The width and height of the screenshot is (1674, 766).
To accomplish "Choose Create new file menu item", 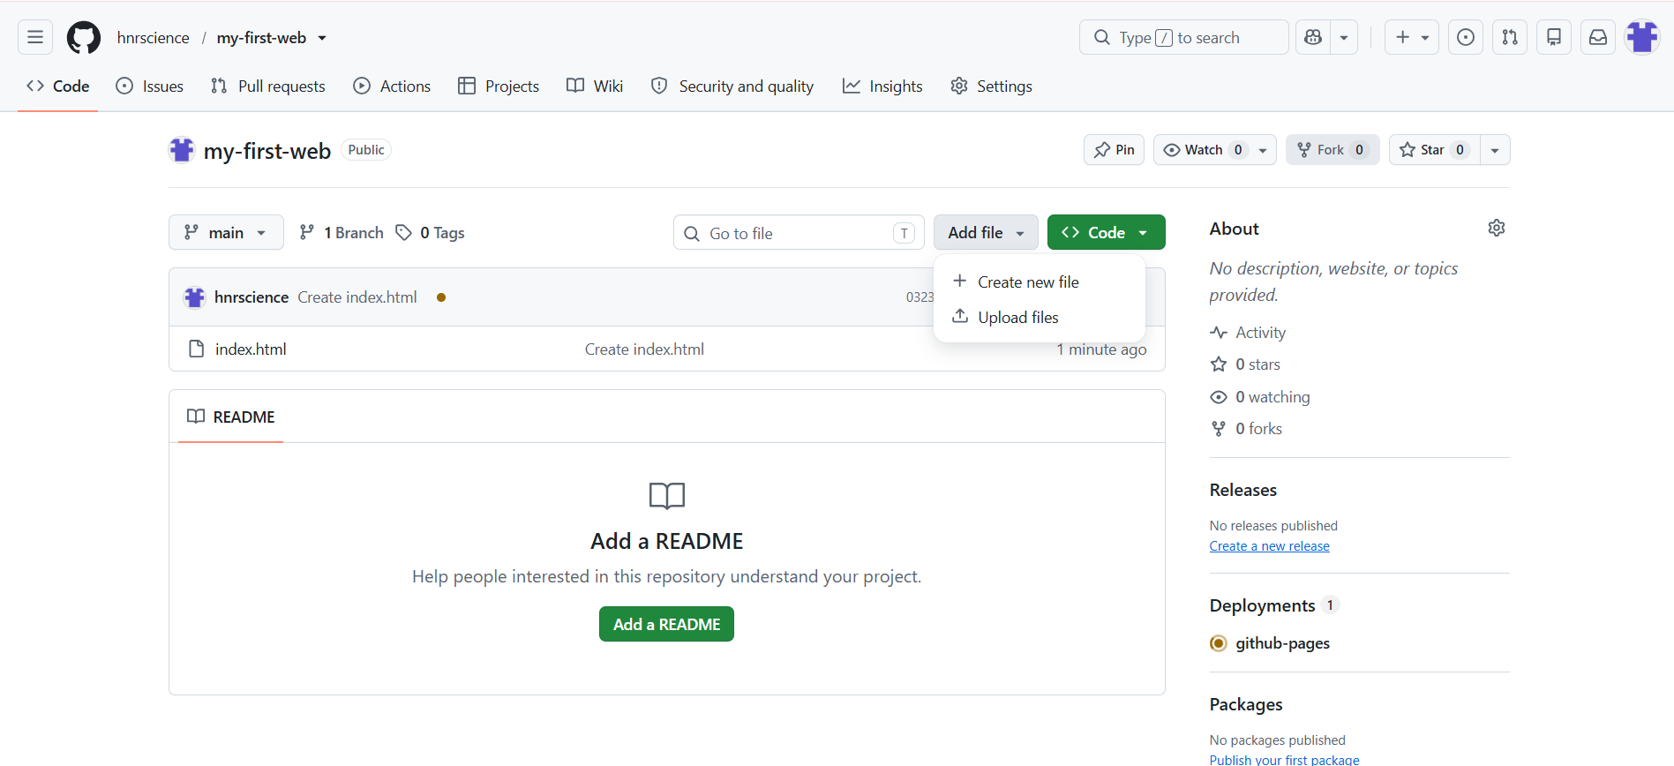I will [1039, 282].
